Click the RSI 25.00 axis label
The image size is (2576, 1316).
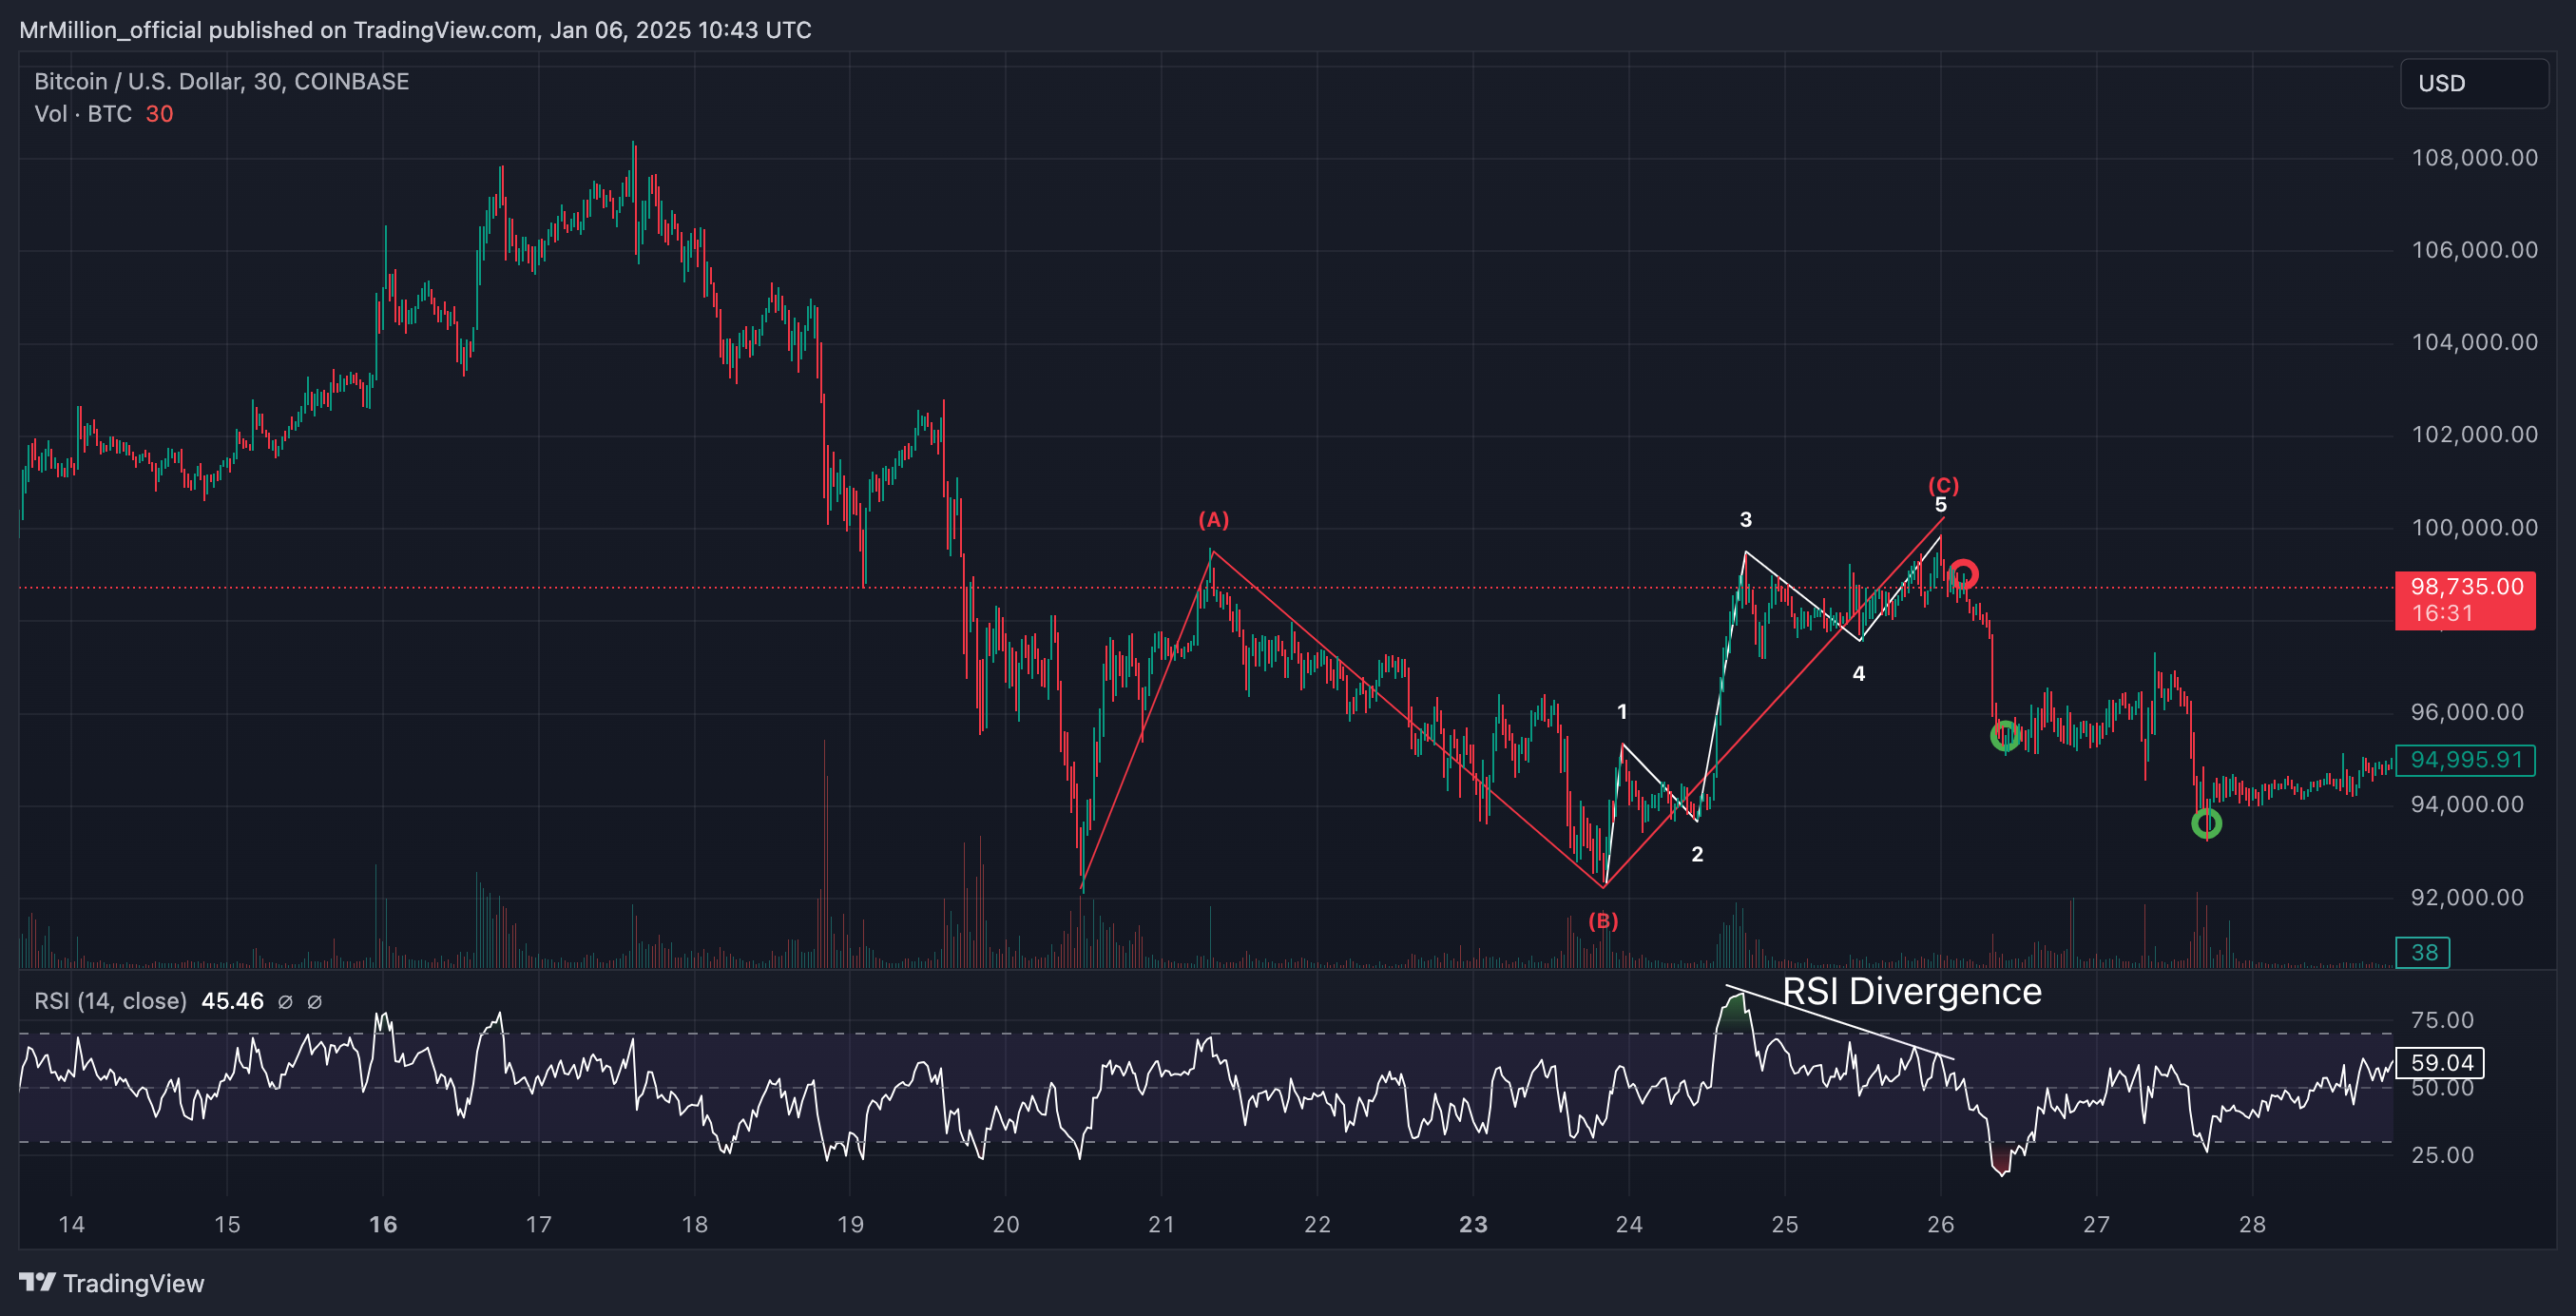click(x=2442, y=1155)
